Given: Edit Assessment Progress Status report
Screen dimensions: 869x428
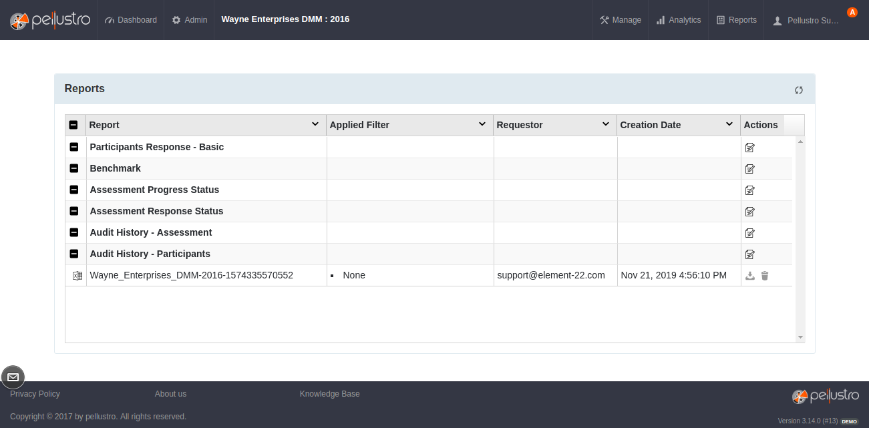Looking at the screenshot, I should pos(750,190).
